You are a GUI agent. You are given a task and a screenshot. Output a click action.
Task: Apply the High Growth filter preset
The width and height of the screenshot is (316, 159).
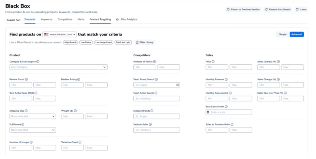70,42
